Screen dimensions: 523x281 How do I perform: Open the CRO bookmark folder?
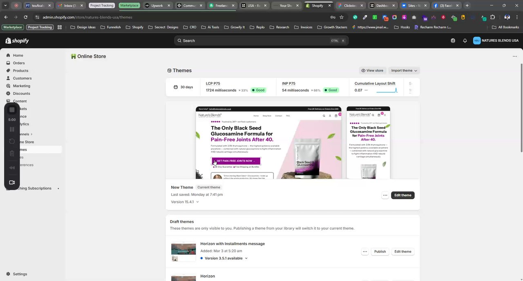[190, 27]
